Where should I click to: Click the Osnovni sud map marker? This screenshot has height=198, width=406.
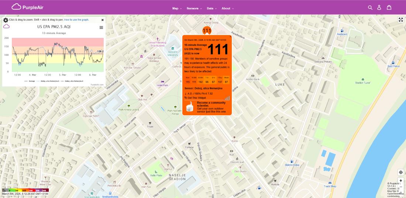coord(237,158)
